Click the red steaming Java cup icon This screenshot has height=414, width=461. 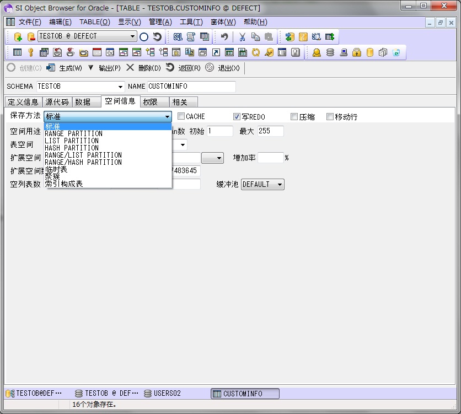point(70,52)
